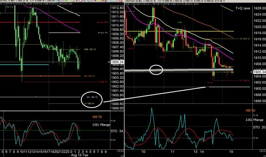Image resolution: width=266 pixels, height=157 pixels.
Task: Click the Aug 15 Tue date label
Action: [80, 155]
